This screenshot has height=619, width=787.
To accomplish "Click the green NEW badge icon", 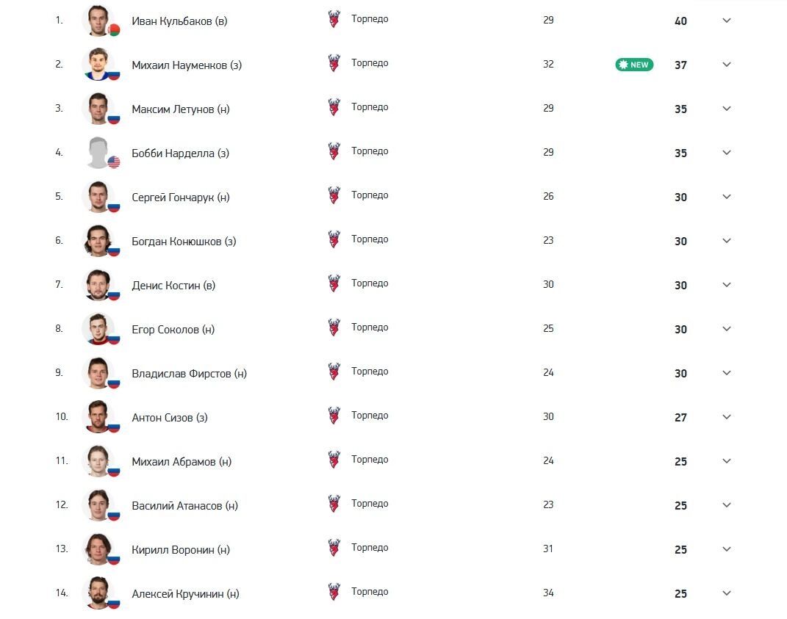I will click(x=633, y=65).
